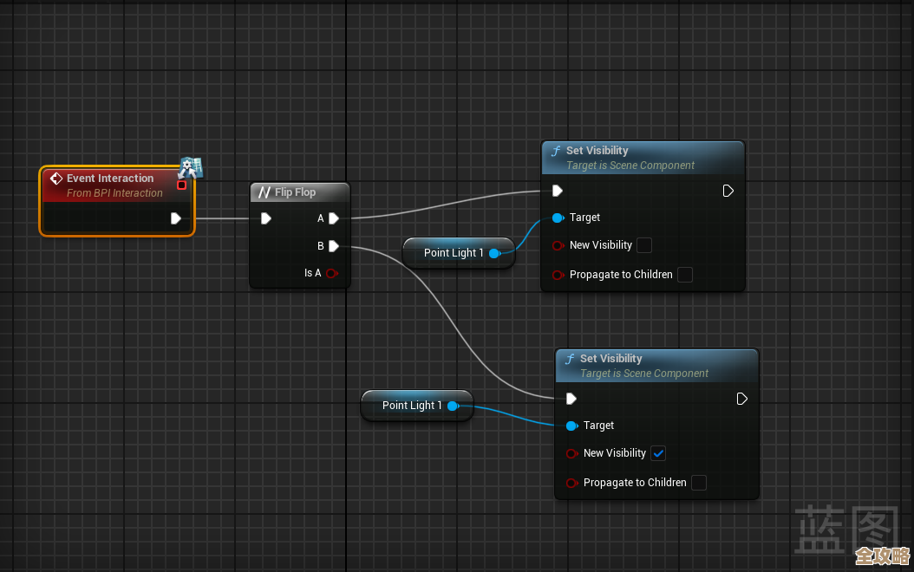This screenshot has height=572, width=914.
Task: Enable Propagate to Children on upper Set Visibility
Action: [x=685, y=275]
